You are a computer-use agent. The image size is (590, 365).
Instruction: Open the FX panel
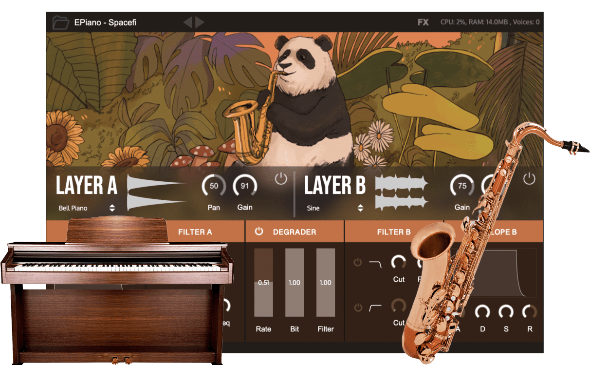(x=423, y=21)
